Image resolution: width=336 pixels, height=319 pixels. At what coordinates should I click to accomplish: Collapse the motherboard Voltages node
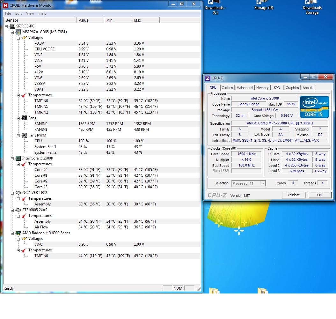pyautogui.click(x=18, y=38)
